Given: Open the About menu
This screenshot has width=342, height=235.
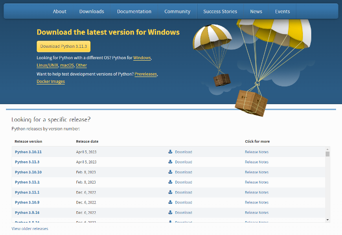Looking at the screenshot, I should click(59, 11).
